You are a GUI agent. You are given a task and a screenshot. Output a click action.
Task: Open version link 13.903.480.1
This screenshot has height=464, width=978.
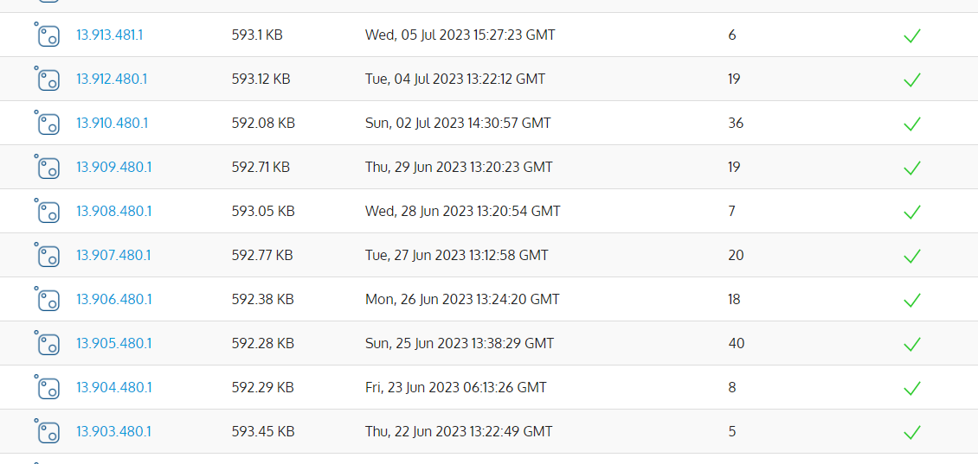pyautogui.click(x=113, y=432)
